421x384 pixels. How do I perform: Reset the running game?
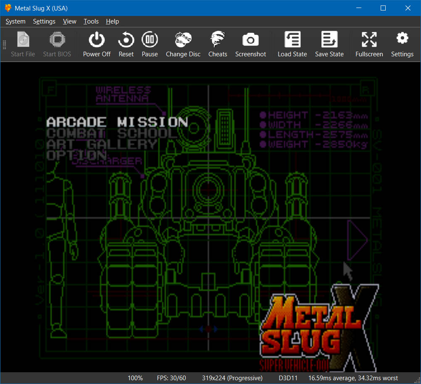(x=126, y=44)
